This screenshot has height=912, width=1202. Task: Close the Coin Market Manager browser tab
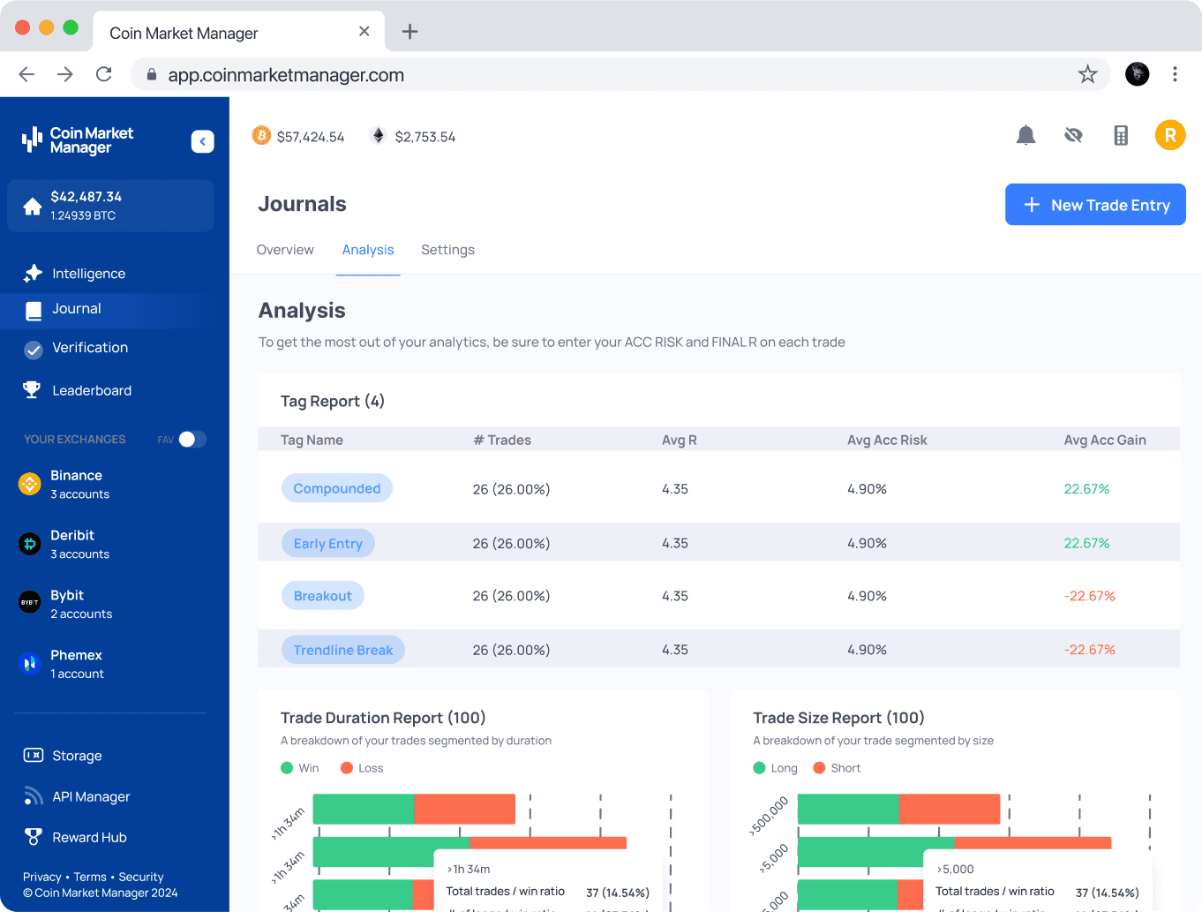(364, 32)
